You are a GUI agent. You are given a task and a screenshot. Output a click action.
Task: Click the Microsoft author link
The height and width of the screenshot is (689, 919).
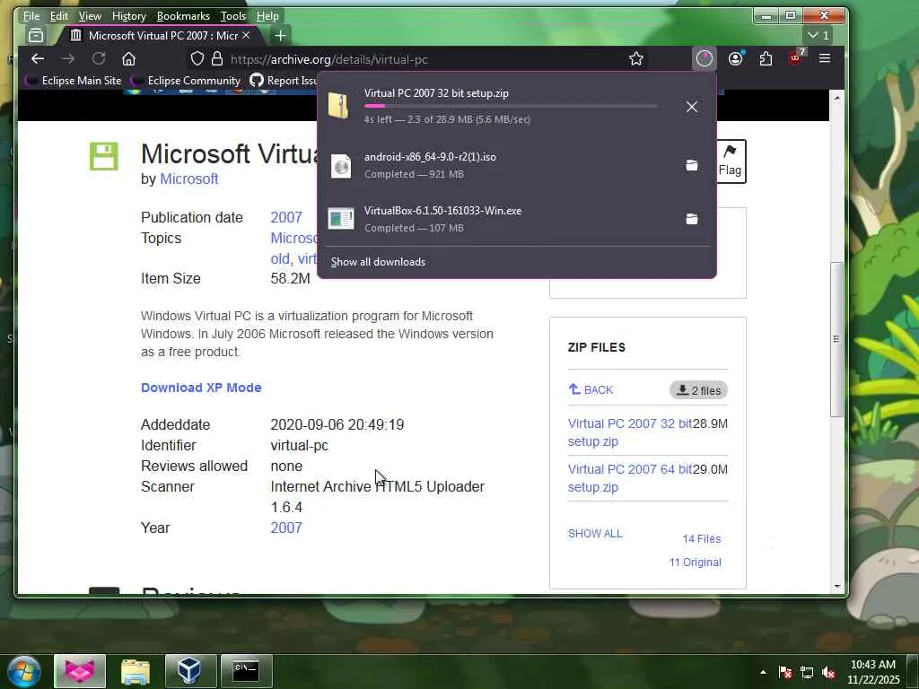[x=188, y=179]
